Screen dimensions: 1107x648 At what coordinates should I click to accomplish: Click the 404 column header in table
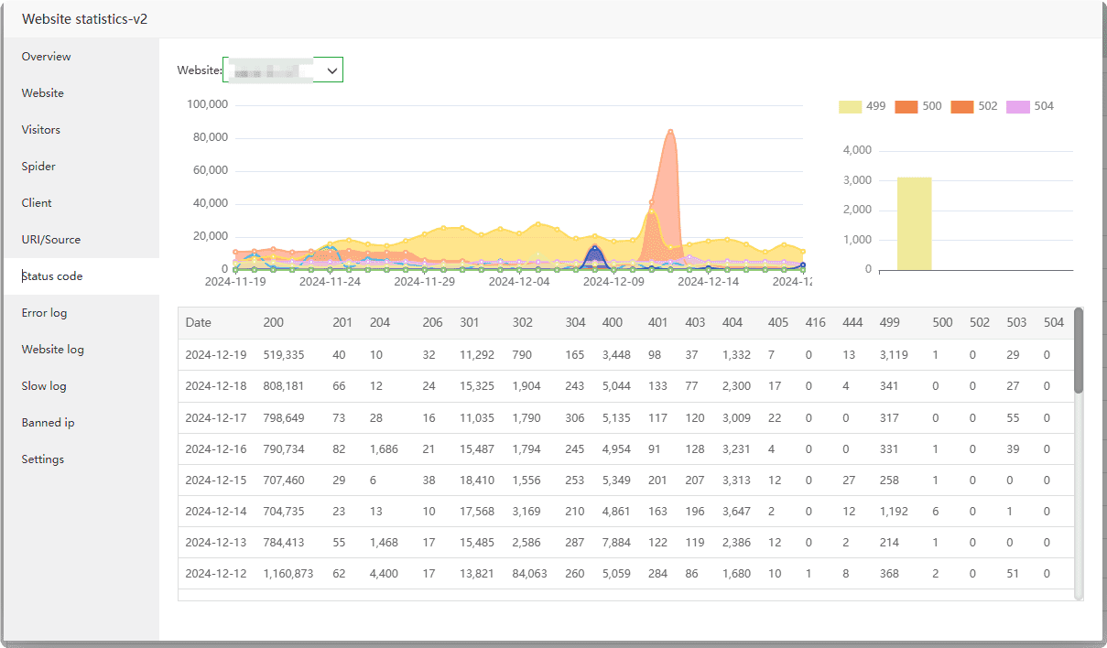(732, 323)
